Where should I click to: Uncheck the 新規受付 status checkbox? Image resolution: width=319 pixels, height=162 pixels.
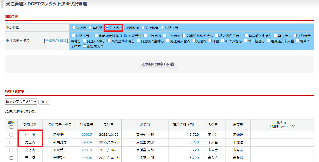point(126,36)
